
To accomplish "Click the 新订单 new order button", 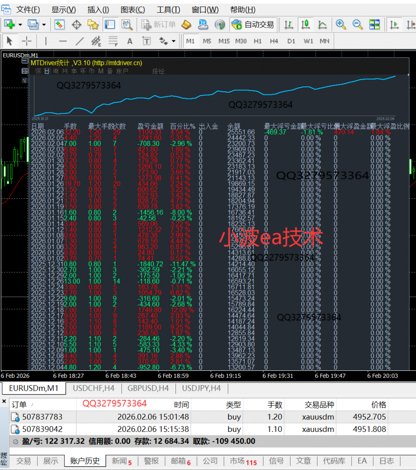I will click(159, 24).
